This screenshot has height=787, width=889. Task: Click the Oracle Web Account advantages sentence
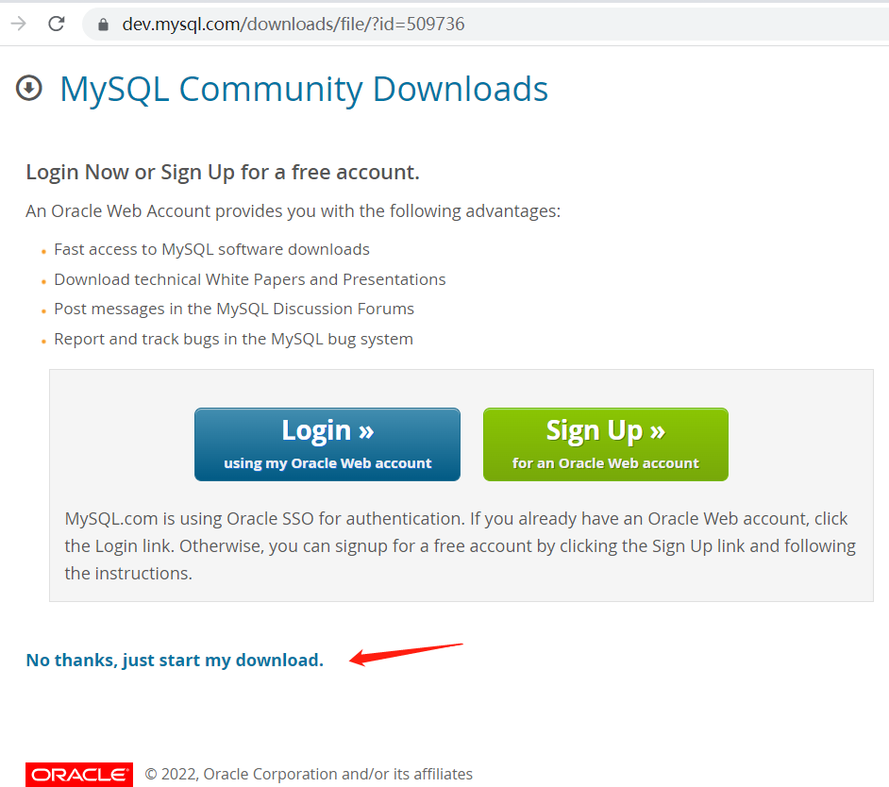click(x=294, y=211)
